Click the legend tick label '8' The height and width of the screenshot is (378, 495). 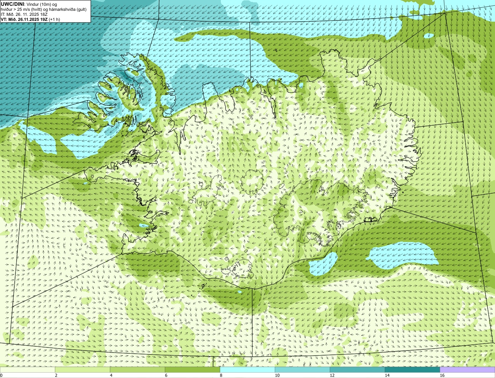[x=221, y=375]
